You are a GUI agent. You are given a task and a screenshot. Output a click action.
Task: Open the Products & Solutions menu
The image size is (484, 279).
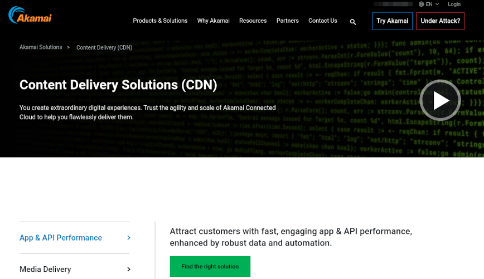(160, 21)
